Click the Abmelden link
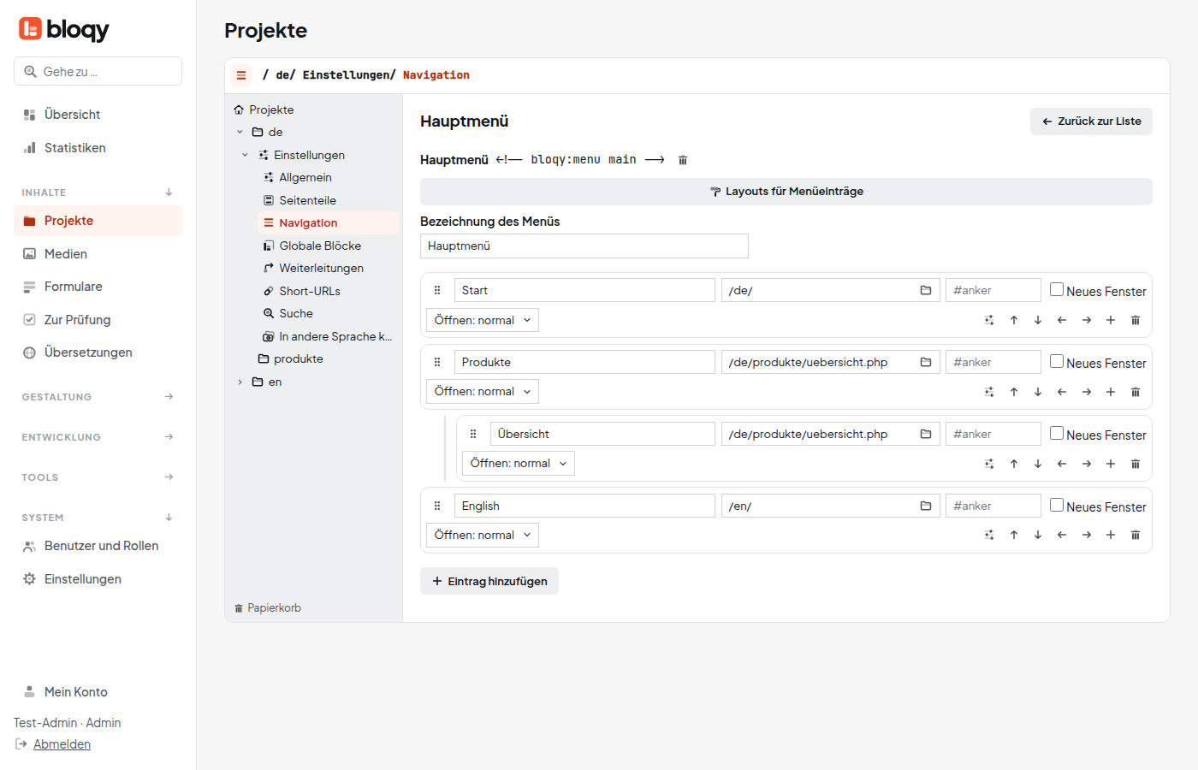 point(62,744)
